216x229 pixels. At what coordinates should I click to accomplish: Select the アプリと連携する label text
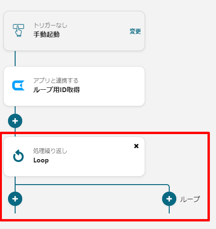(x=56, y=81)
